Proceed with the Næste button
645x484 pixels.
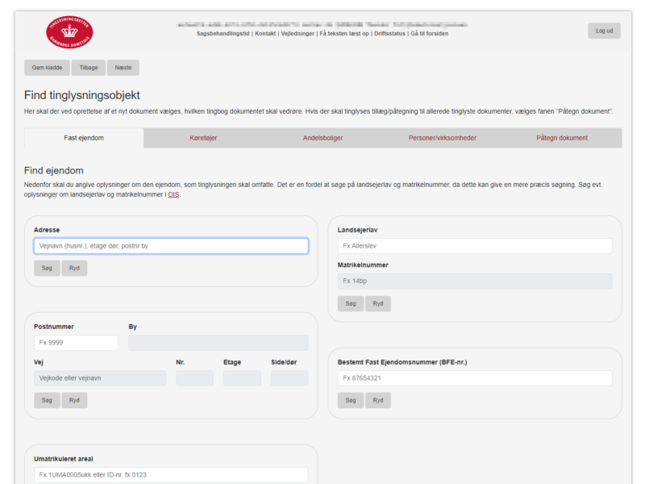point(123,68)
